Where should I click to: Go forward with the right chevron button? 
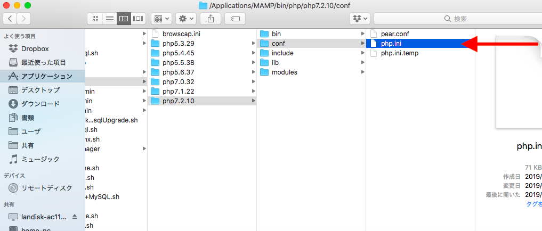click(x=23, y=18)
